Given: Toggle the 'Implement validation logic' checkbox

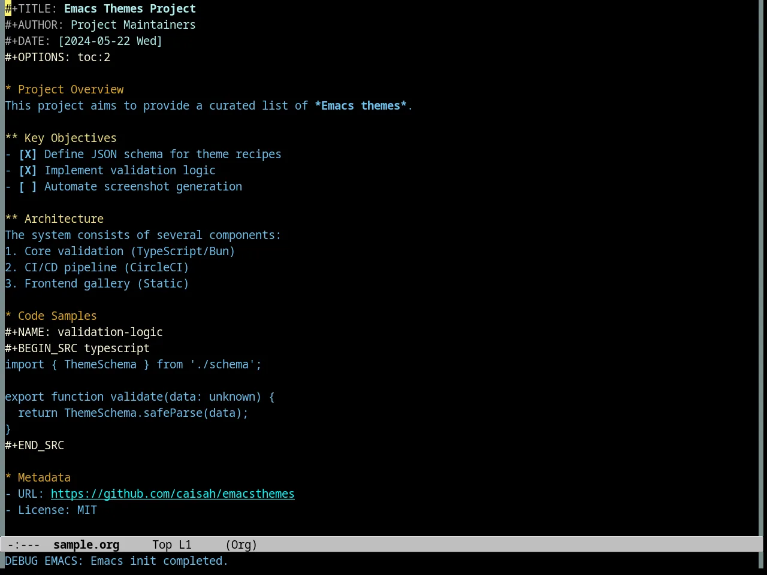Looking at the screenshot, I should pyautogui.click(x=28, y=171).
